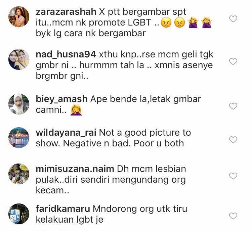Open biey_amash's profile avatar
Image resolution: width=252 pixels, height=231 pixels.
[x=19, y=104]
